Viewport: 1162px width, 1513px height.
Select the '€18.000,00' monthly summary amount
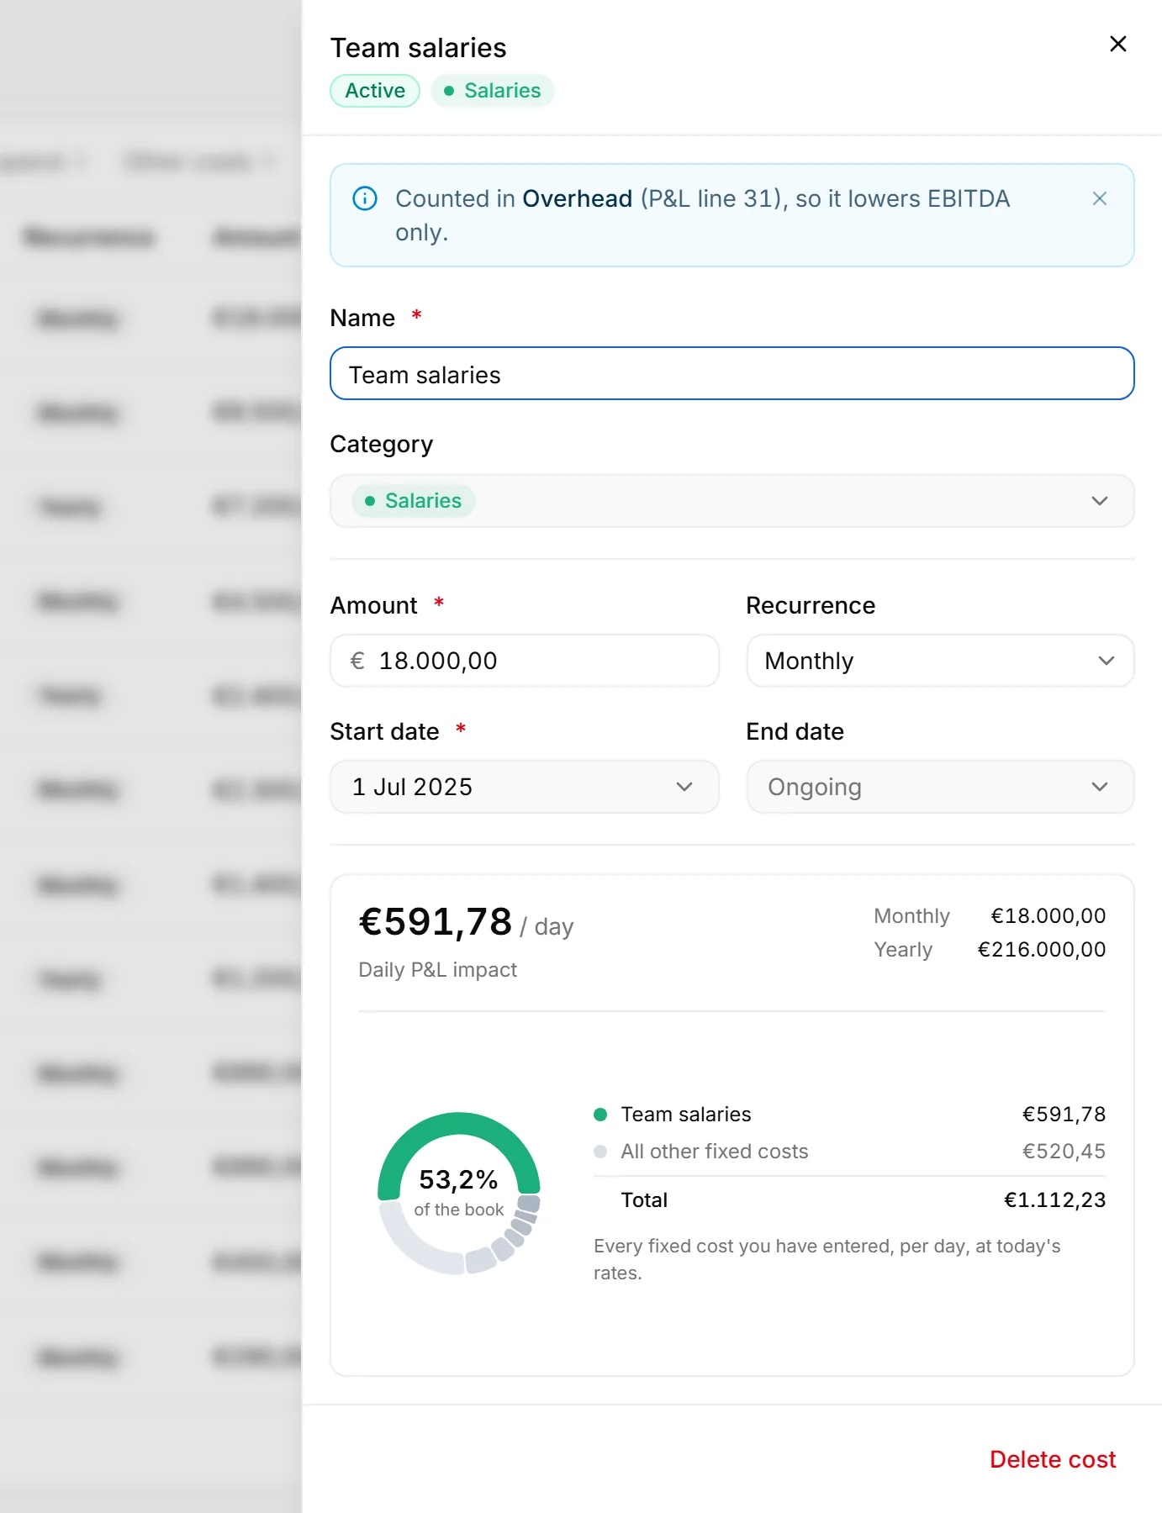[x=1048, y=916]
